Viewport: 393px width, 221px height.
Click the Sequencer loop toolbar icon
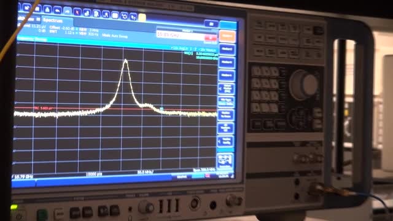pyautogui.click(x=124, y=16)
